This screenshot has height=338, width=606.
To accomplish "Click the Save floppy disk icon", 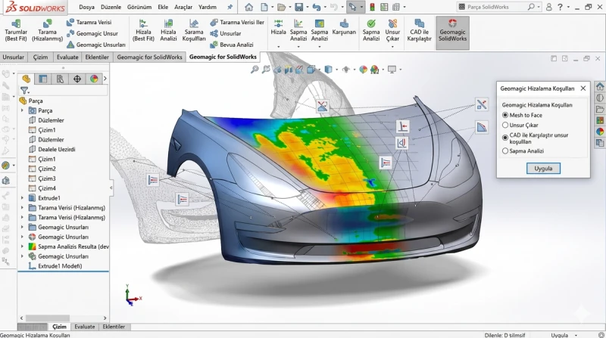I will [x=298, y=7].
